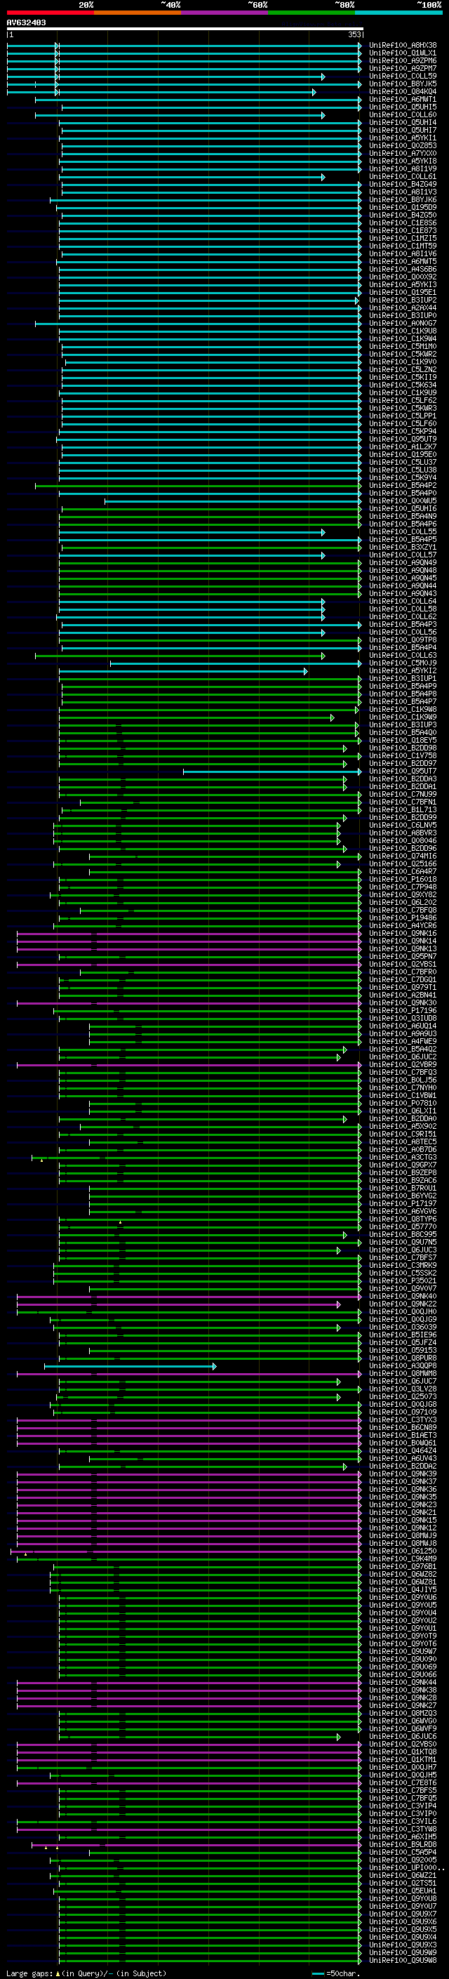Select the UniRef100_A4YCR6 label
449x1979 pixels.
pos(402,926)
